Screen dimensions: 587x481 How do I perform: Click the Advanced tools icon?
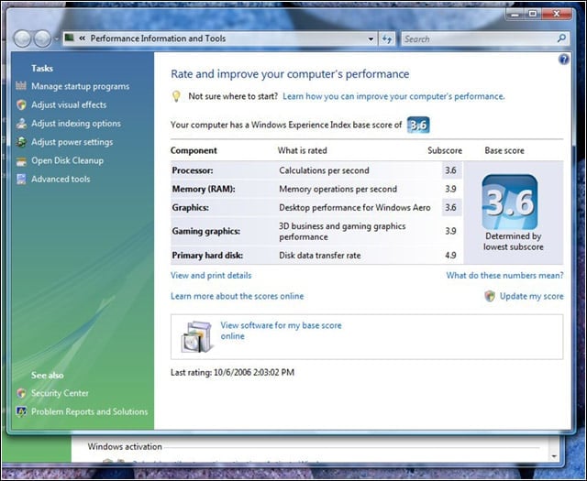point(21,180)
